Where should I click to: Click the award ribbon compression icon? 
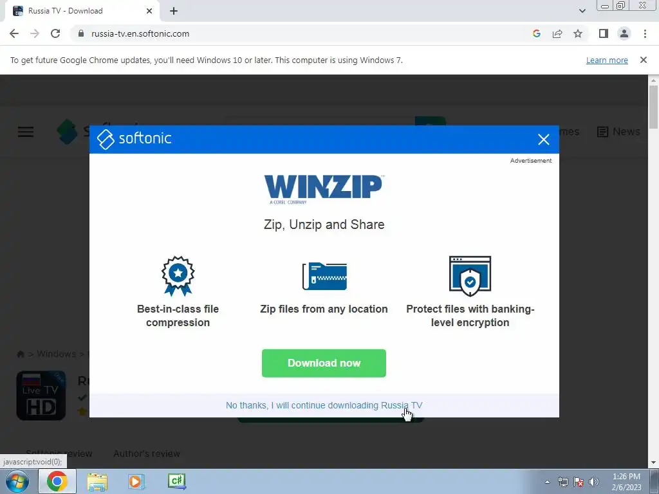(178, 276)
